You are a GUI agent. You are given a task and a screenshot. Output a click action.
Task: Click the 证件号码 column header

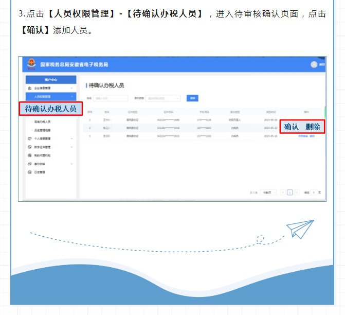[x=168, y=112]
